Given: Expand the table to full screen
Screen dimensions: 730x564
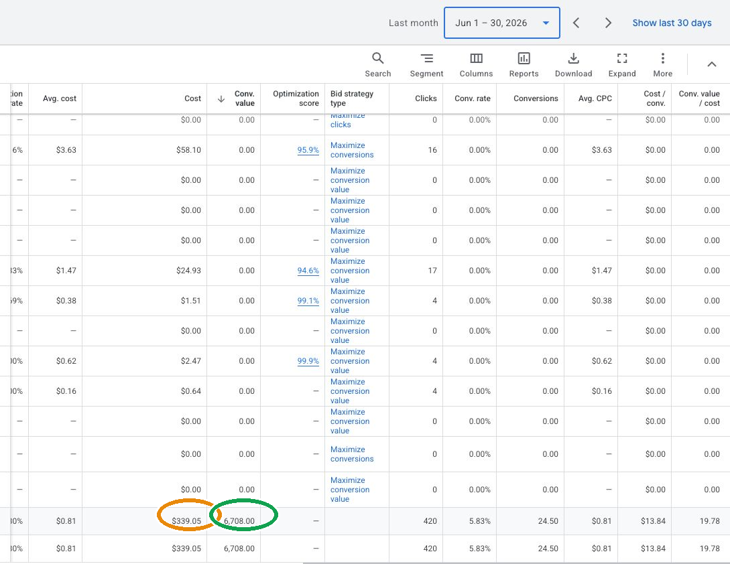Looking at the screenshot, I should pos(622,64).
